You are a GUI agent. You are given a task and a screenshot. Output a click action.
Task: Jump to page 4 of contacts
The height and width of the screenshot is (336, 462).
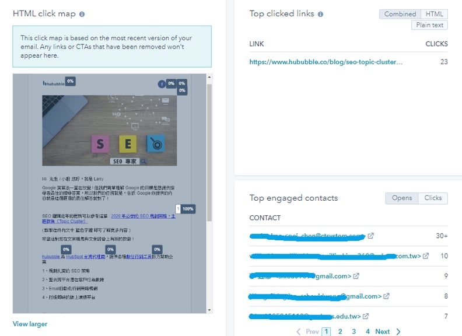point(367,331)
